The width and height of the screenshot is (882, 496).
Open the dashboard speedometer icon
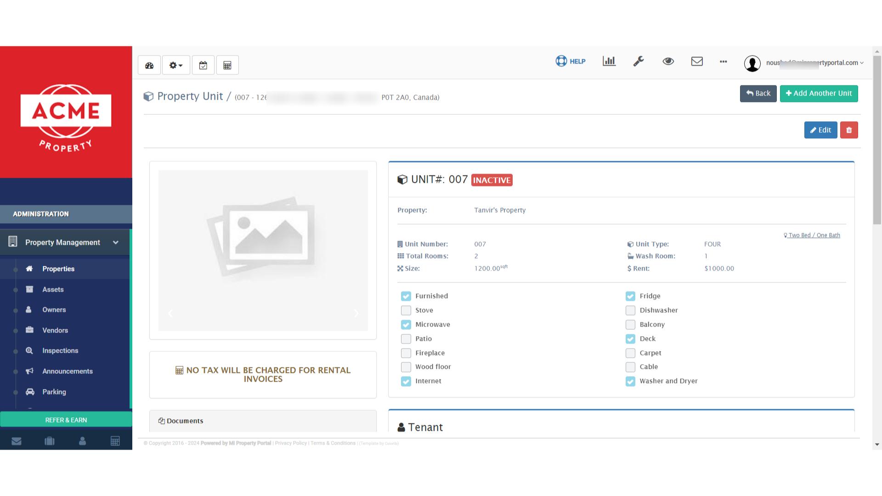click(x=149, y=65)
